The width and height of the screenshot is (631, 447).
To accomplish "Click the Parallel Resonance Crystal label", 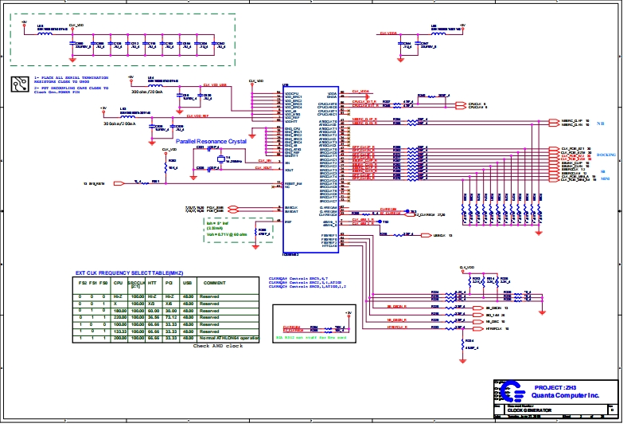I will click(x=211, y=141).
